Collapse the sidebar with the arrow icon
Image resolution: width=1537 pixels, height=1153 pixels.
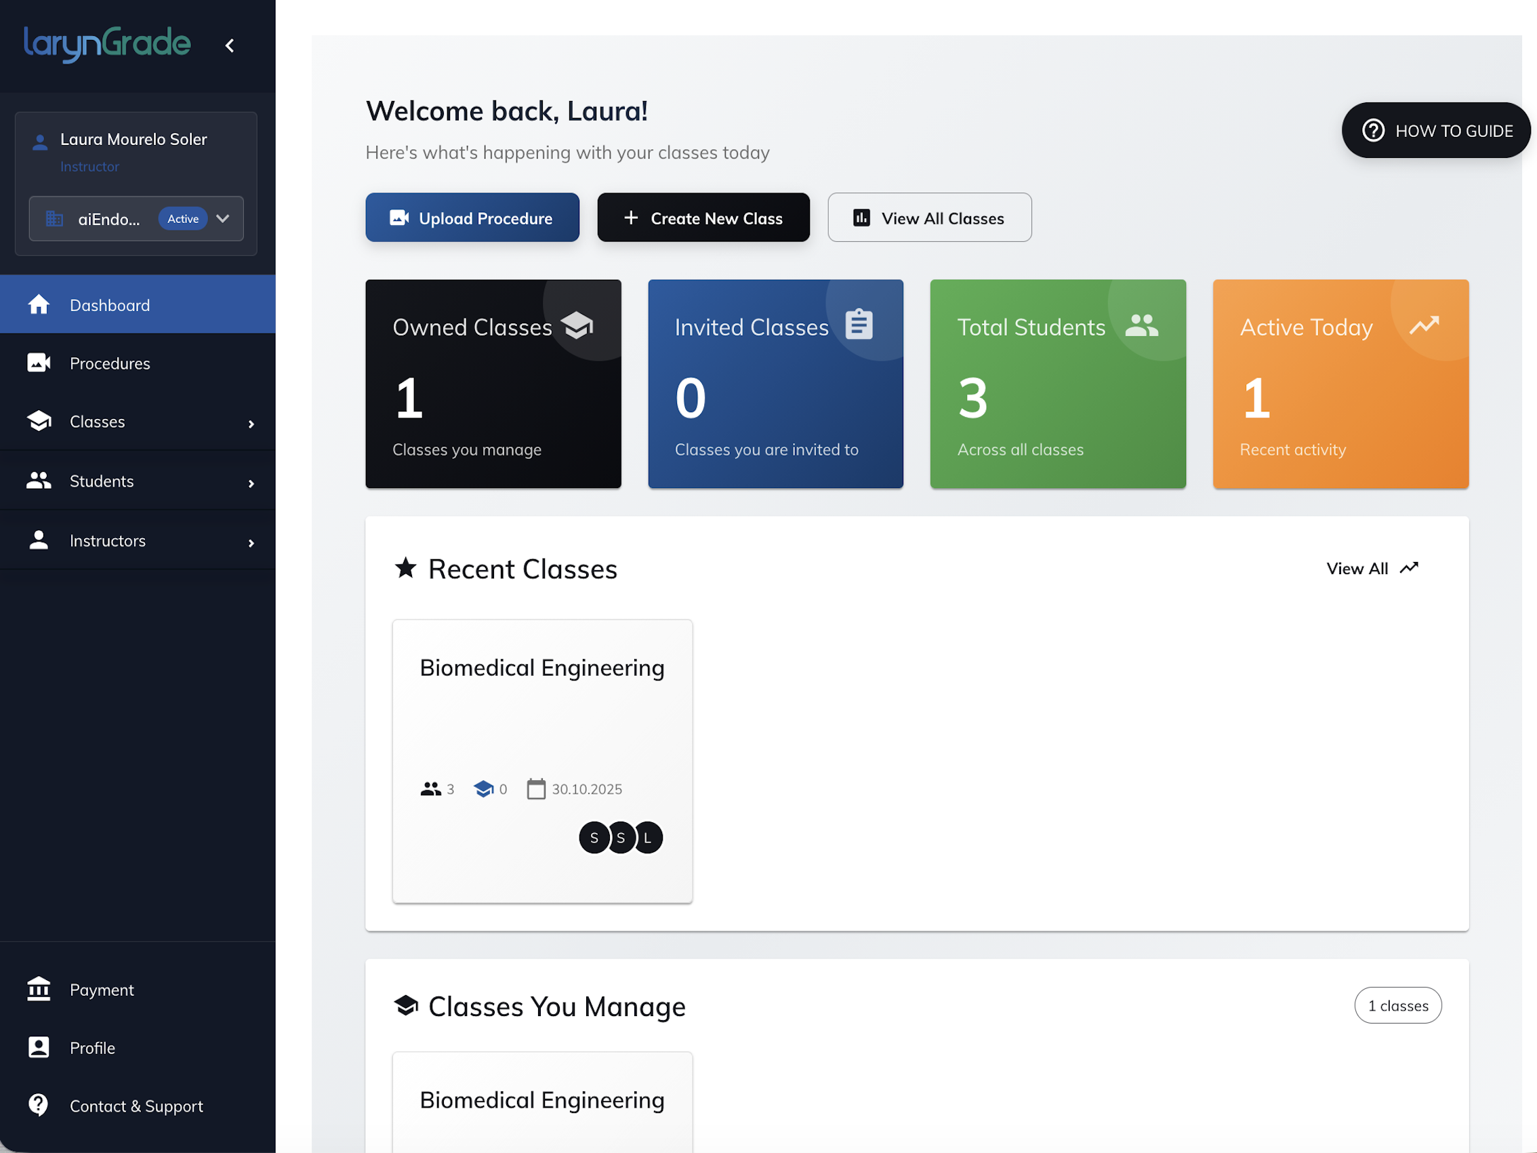[x=229, y=46]
